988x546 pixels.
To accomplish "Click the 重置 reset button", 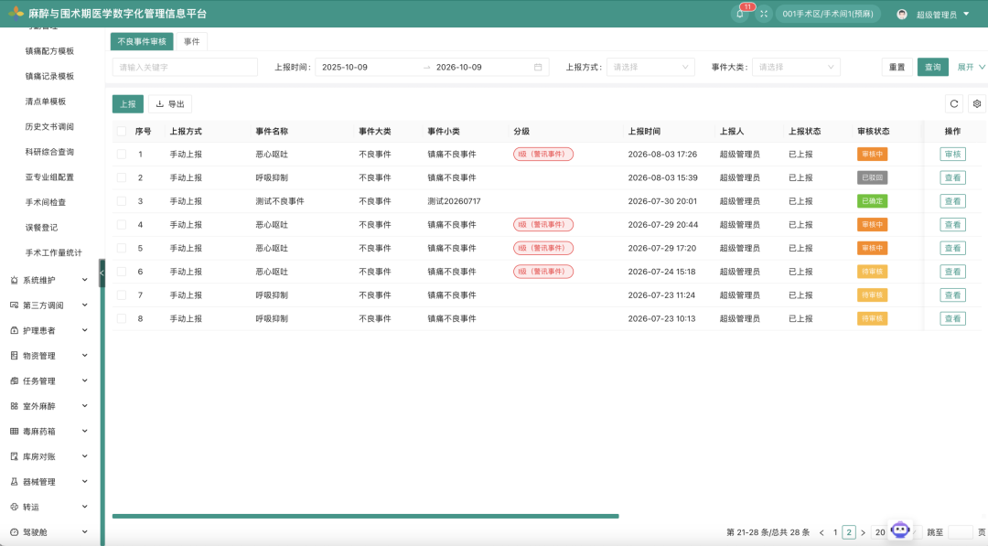I will 897,68.
